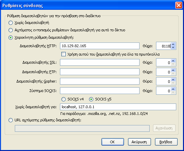
Task: Increase SSL proxy port with up arrow
Action: pos(173,61)
